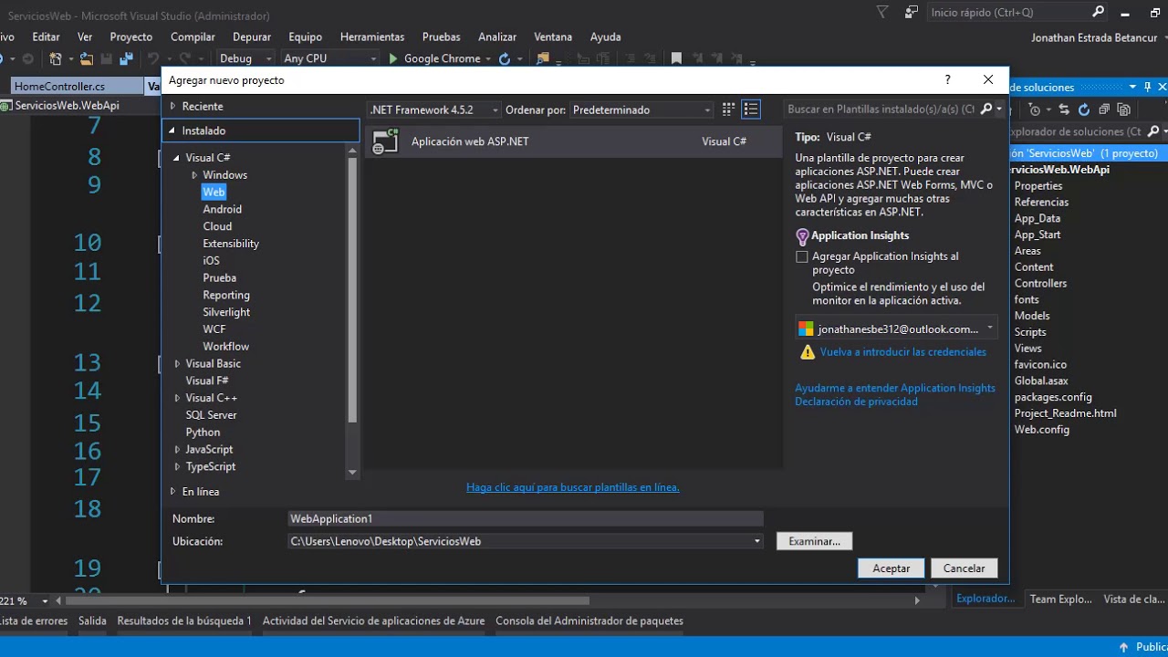Open the Lista de errores tab
Viewport: 1168px width, 657px height.
(x=34, y=620)
